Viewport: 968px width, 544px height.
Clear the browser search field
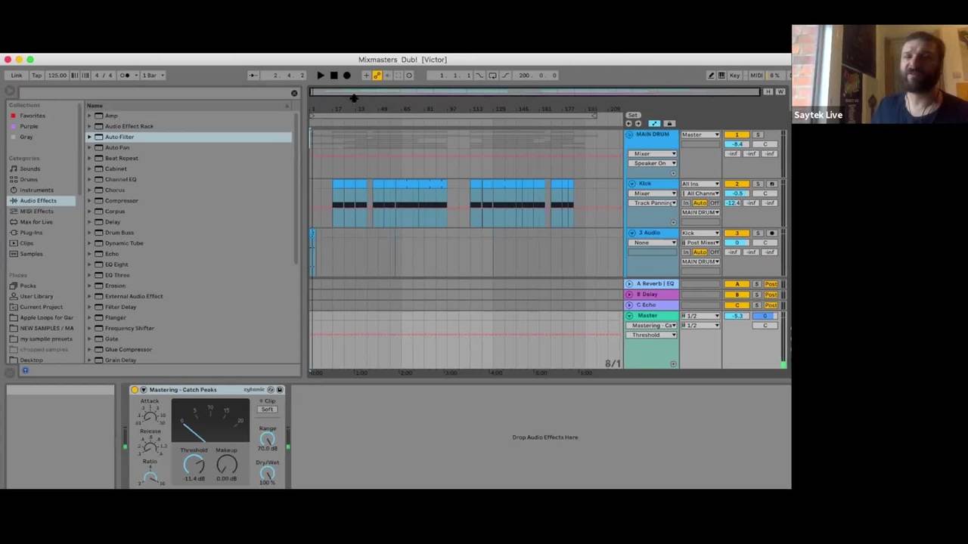click(x=294, y=93)
